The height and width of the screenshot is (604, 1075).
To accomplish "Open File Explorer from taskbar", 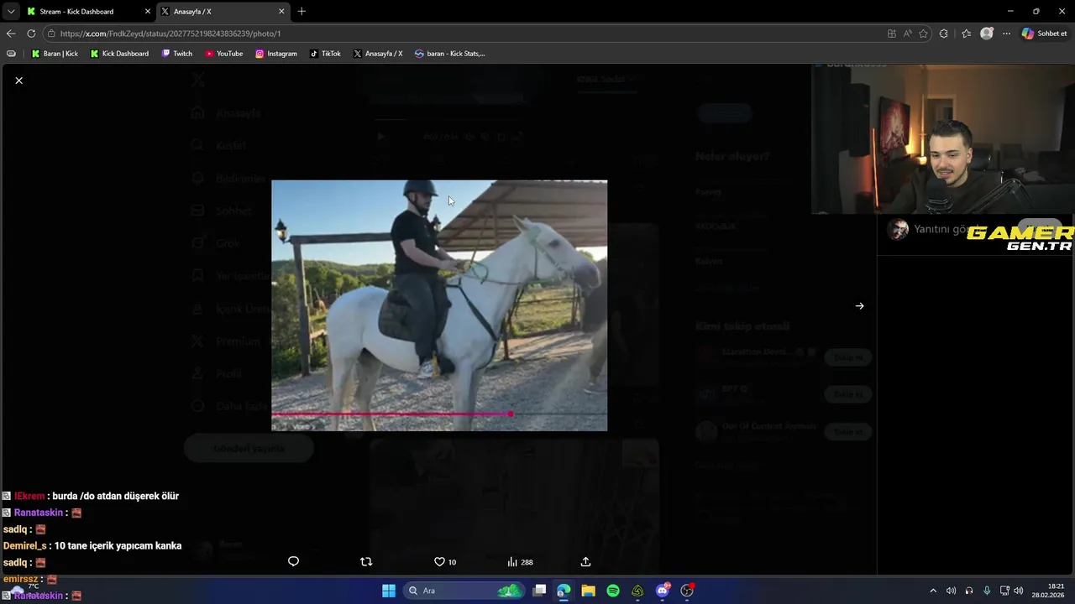I will (x=588, y=591).
